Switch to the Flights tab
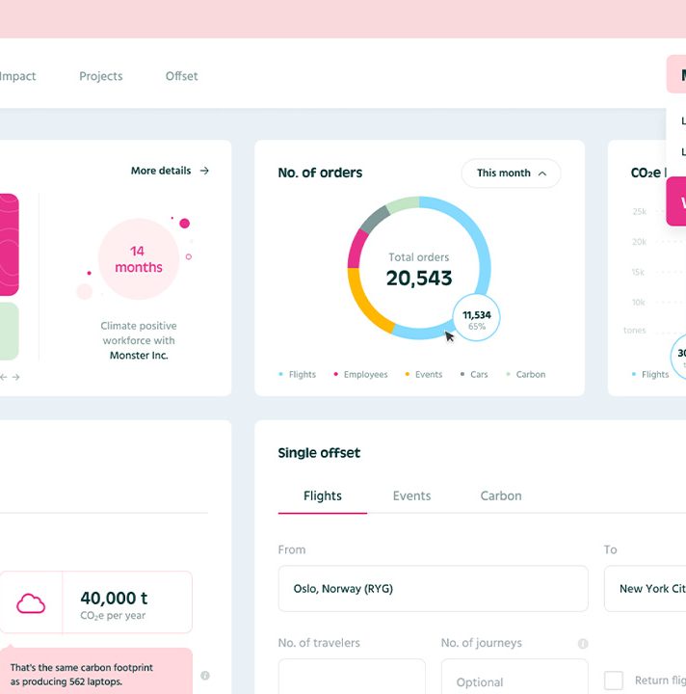Image resolution: width=686 pixels, height=694 pixels. [x=323, y=496]
